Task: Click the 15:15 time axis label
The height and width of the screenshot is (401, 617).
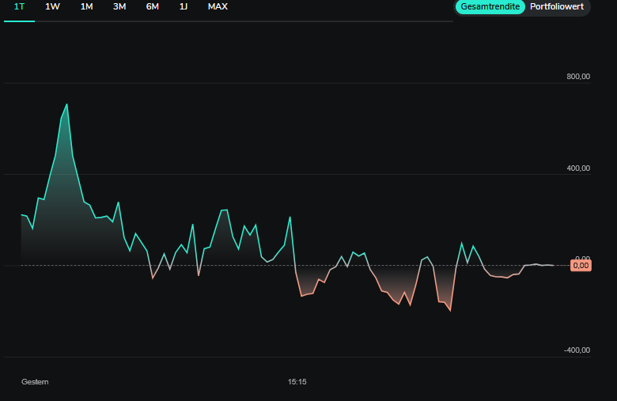Action: pos(297,382)
